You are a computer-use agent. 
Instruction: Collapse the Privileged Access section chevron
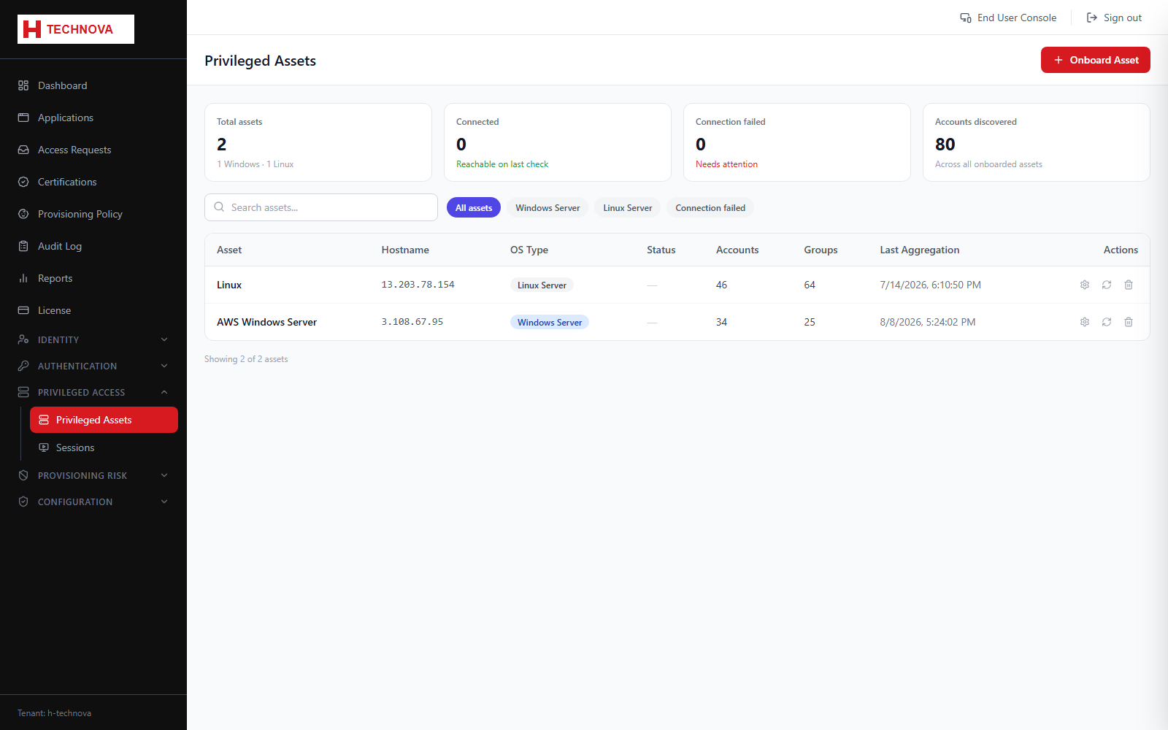pos(164,392)
